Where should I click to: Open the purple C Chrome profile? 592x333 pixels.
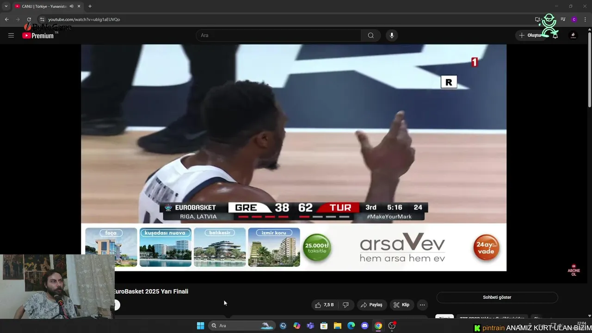click(x=574, y=19)
